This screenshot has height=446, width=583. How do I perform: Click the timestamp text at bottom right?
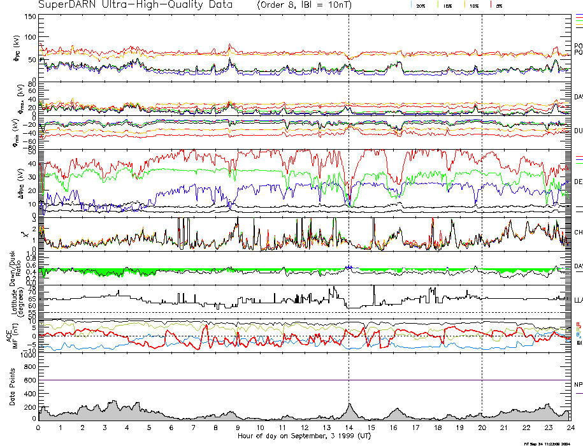pyautogui.click(x=551, y=443)
